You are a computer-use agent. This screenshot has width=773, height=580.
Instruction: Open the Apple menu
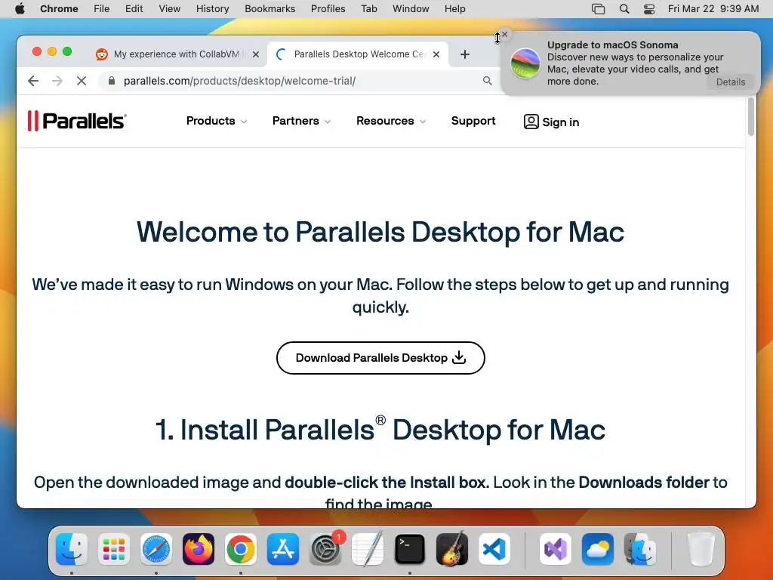click(x=20, y=9)
